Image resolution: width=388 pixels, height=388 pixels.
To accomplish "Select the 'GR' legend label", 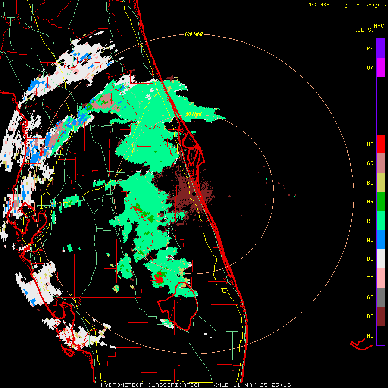I will tap(370, 163).
